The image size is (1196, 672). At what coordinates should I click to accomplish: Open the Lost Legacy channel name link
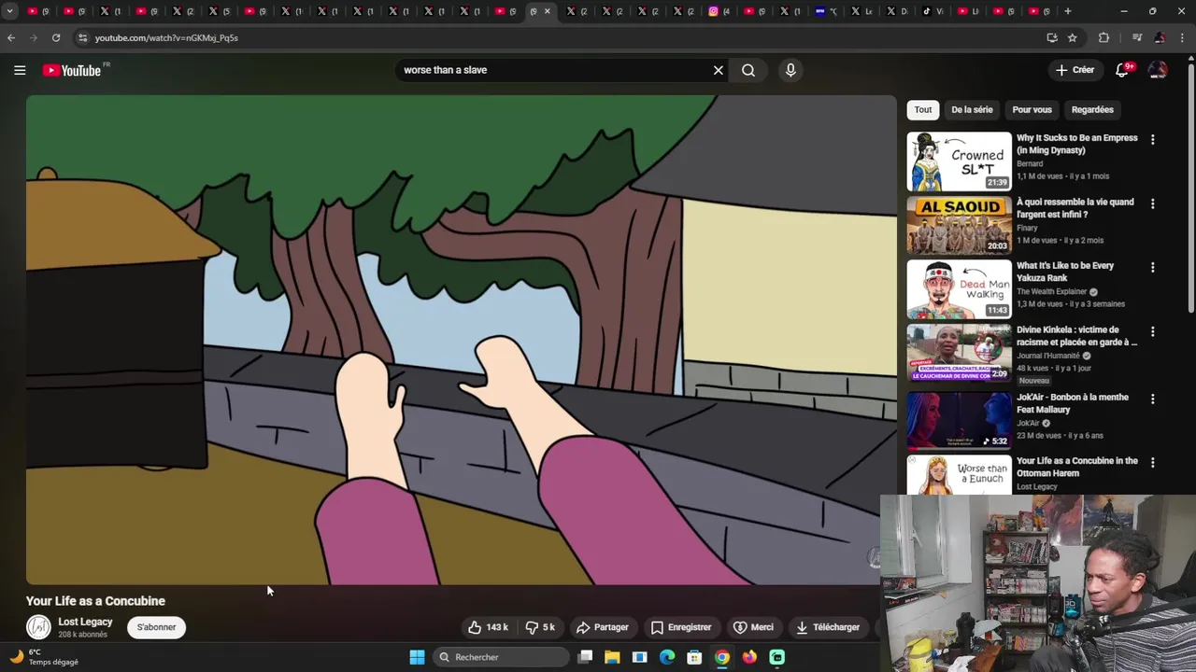coord(85,622)
